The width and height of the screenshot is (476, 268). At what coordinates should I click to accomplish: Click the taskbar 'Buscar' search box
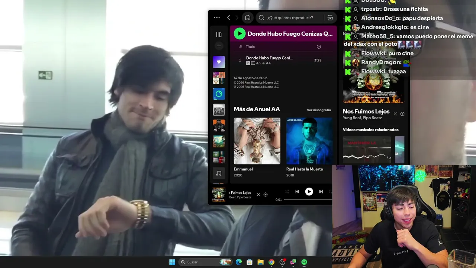[205, 262]
